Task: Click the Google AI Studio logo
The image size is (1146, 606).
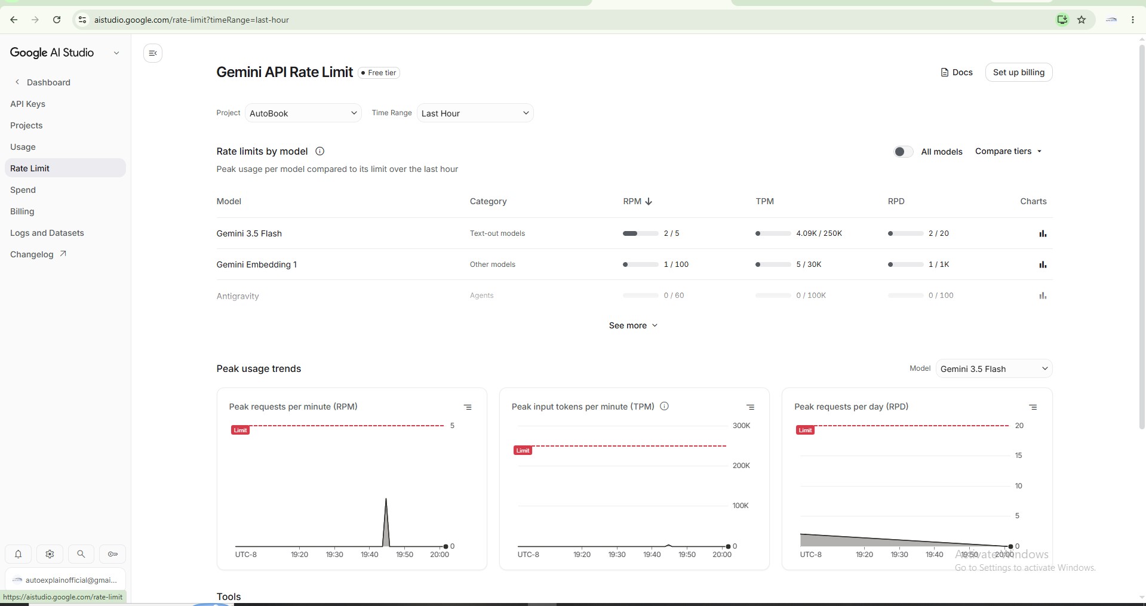Action: 52,53
